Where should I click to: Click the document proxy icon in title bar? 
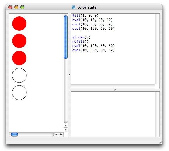coord(74,7)
